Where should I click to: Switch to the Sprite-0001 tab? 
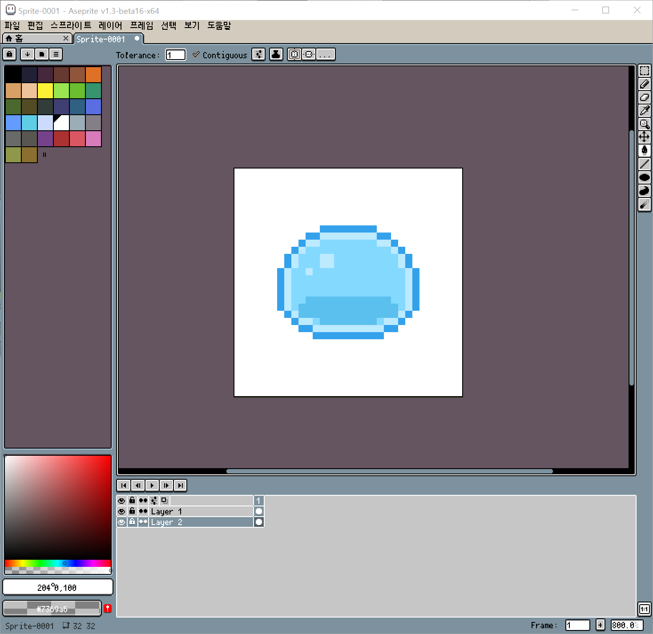click(109, 39)
